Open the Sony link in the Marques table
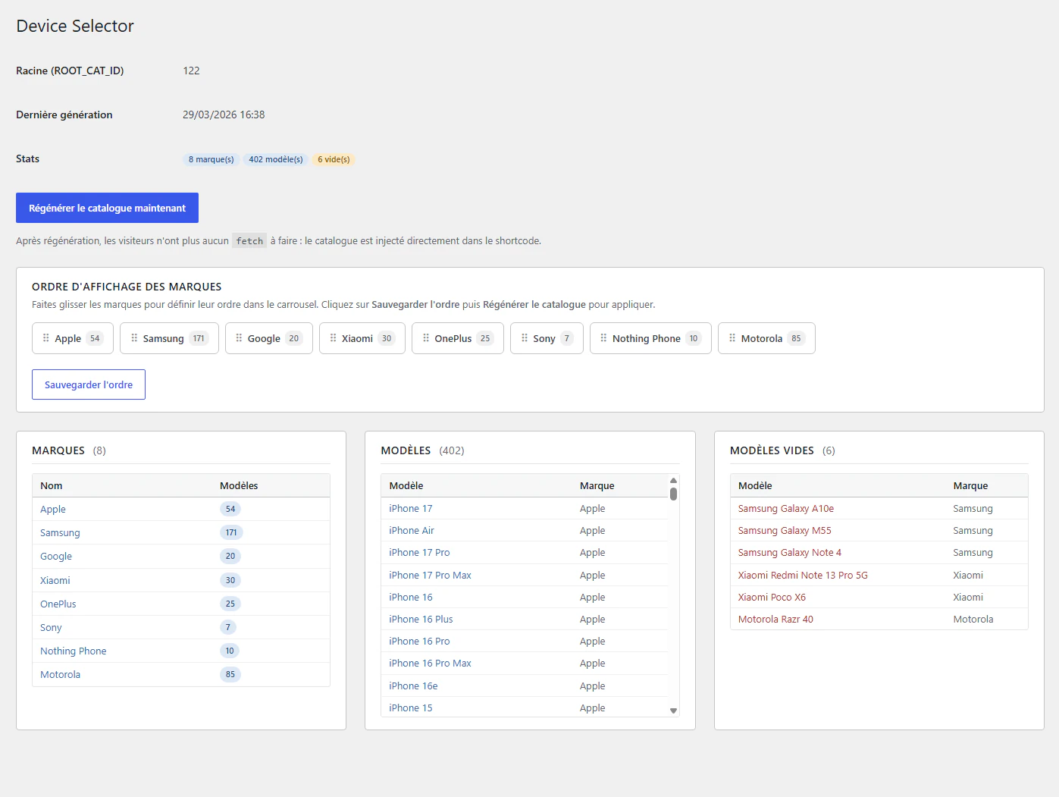This screenshot has height=797, width=1059. click(51, 628)
